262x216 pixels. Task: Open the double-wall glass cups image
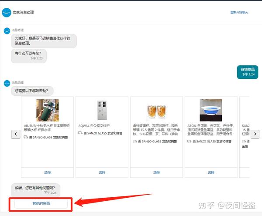156,111
